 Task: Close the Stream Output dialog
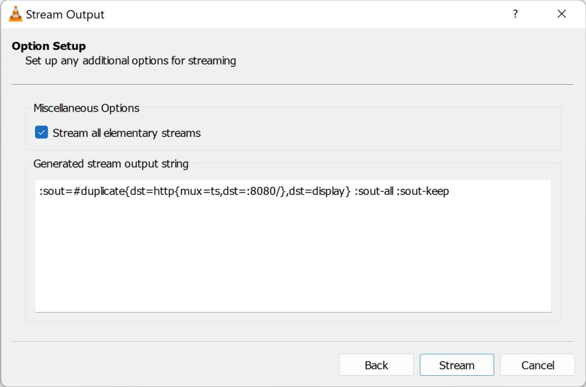pos(561,14)
